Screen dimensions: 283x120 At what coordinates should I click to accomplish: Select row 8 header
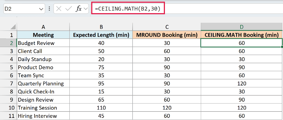pyautogui.click(x=8, y=92)
